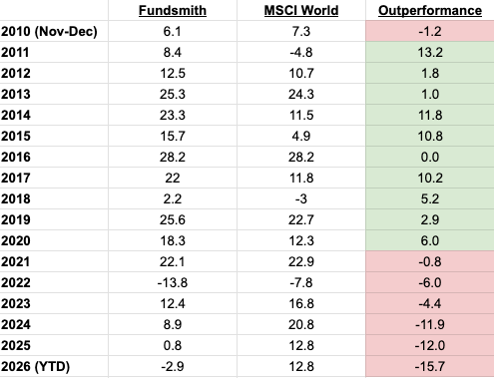Image resolution: width=494 pixels, height=378 pixels.
Task: Click the red -1.2 outperformance cell
Action: coord(430,31)
